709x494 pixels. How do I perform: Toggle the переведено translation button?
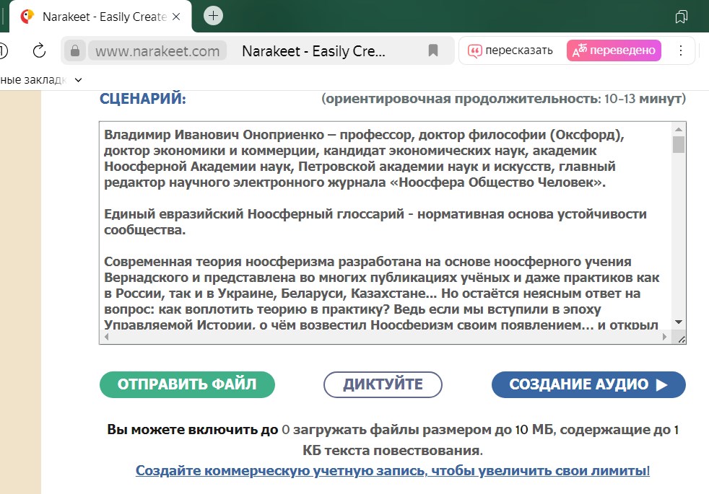(614, 50)
